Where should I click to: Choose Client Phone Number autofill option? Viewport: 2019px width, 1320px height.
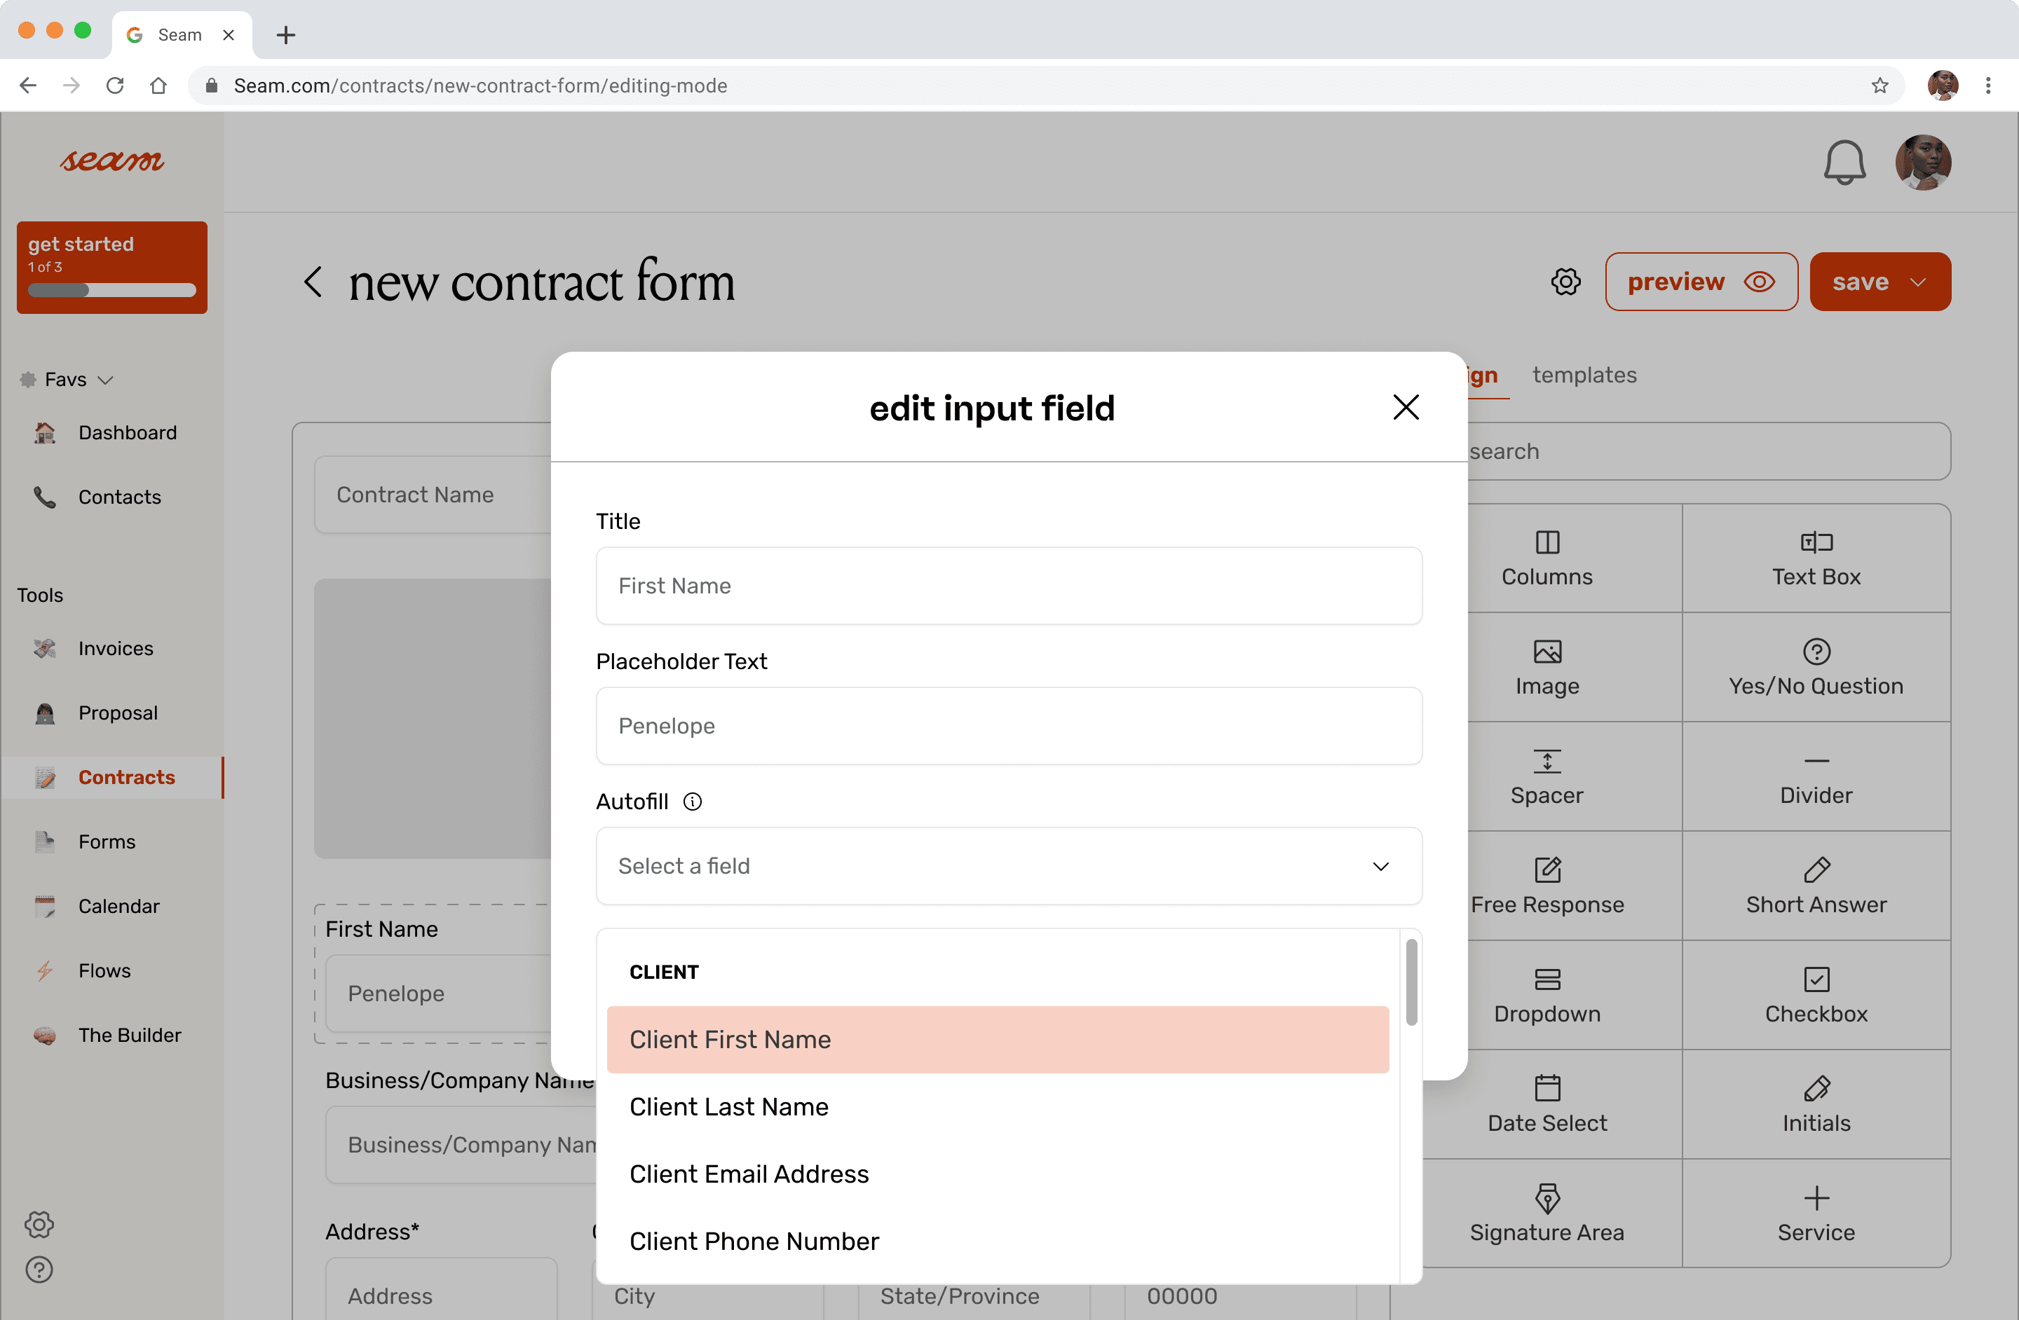pos(998,1241)
